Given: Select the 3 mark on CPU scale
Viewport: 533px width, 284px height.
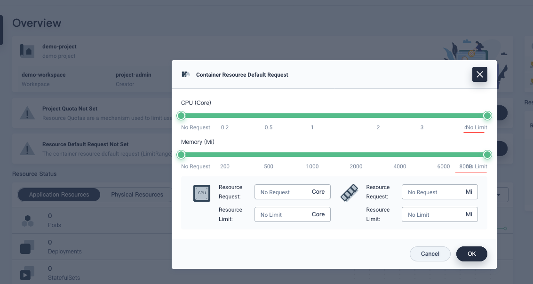Looking at the screenshot, I should click(422, 127).
